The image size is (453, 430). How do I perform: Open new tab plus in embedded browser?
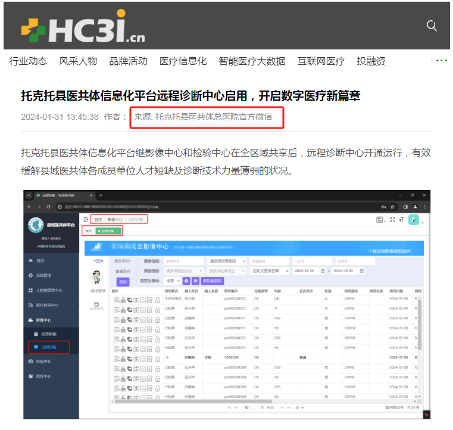[101, 195]
